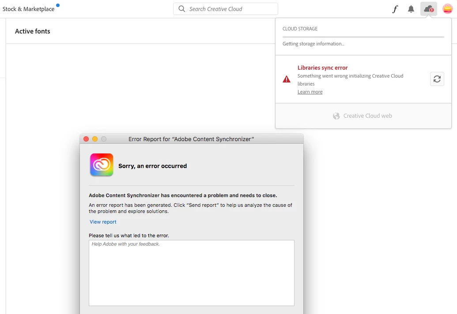The height and width of the screenshot is (314, 457).
Task: Click the 'Sorry, an error occurred' text
Action: (x=152, y=166)
